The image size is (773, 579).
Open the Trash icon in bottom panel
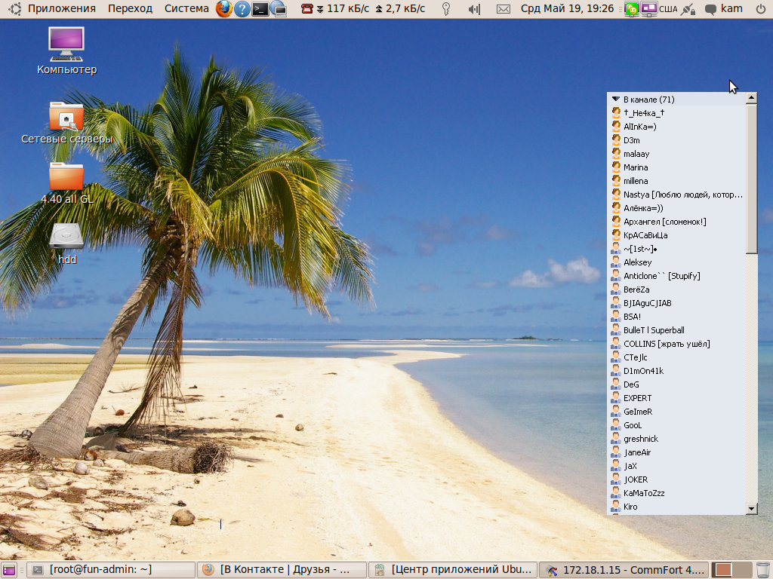point(763,570)
